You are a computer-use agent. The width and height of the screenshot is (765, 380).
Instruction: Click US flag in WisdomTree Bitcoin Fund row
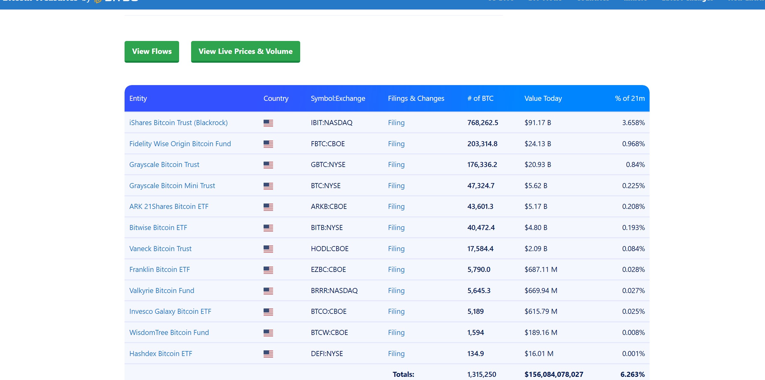click(x=268, y=333)
